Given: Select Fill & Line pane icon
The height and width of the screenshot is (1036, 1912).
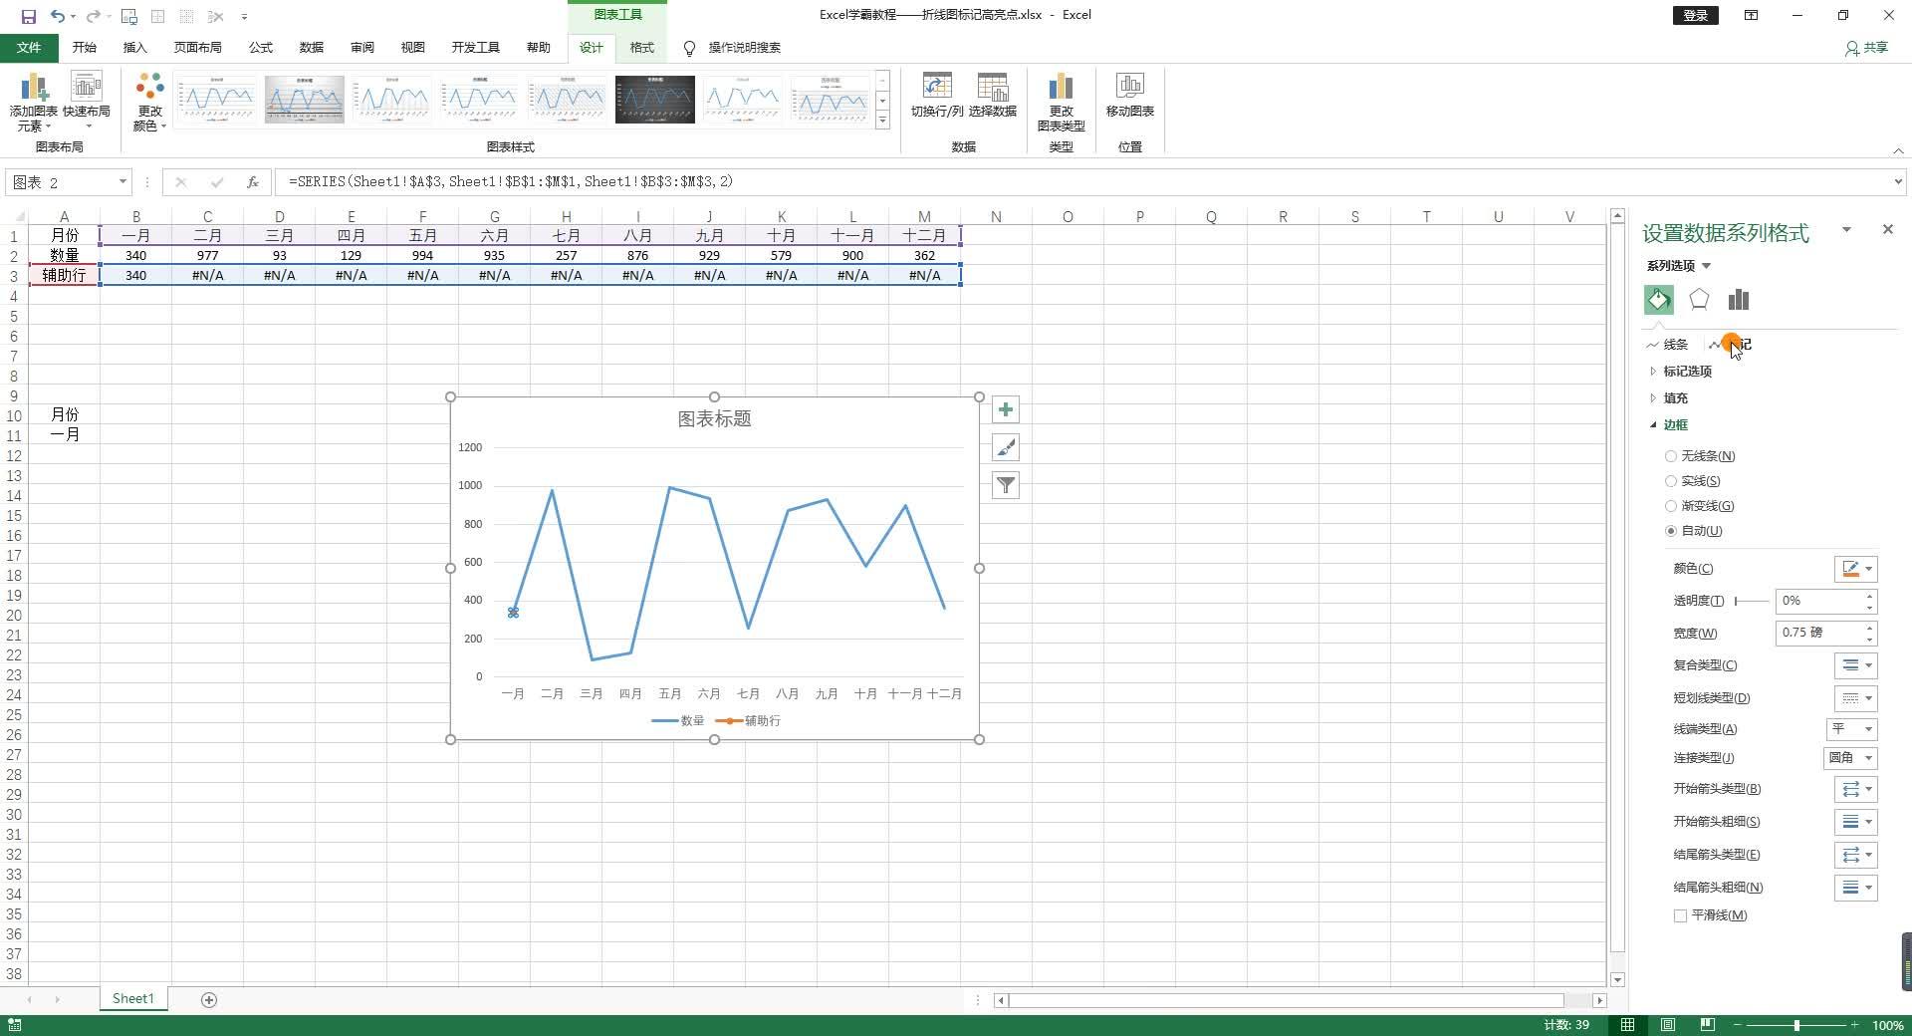Looking at the screenshot, I should (1659, 300).
